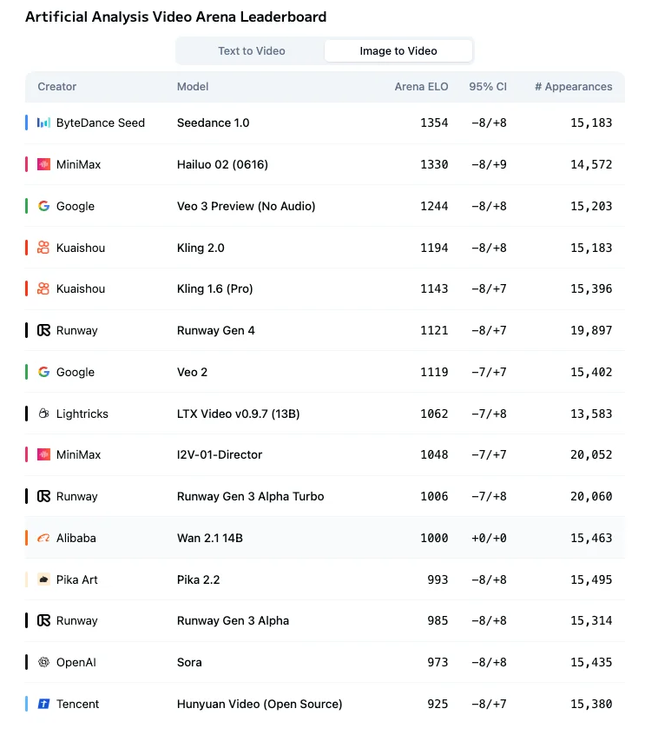Click the ByteDance Seed logo icon
This screenshot has height=735, width=645.
pyautogui.click(x=43, y=122)
